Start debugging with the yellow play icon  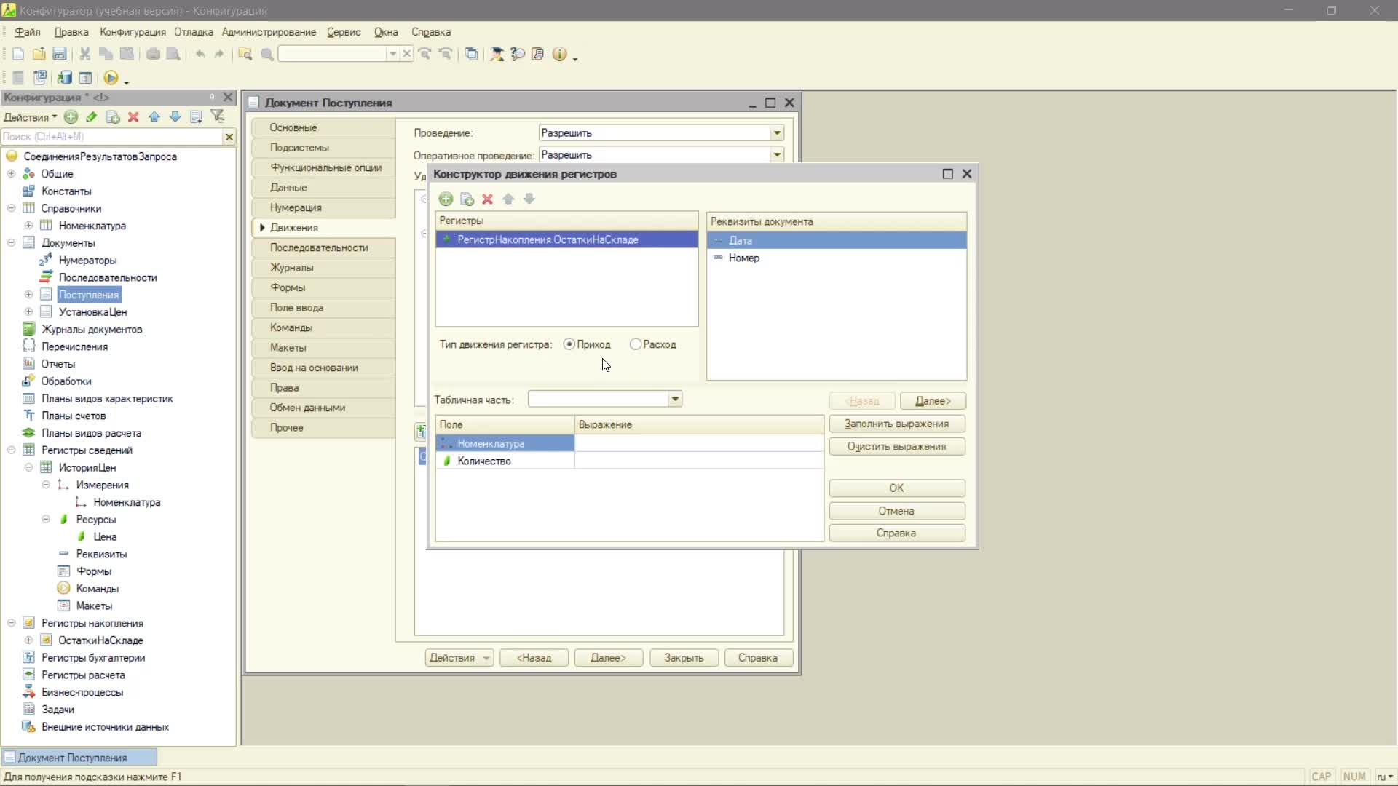pos(111,78)
